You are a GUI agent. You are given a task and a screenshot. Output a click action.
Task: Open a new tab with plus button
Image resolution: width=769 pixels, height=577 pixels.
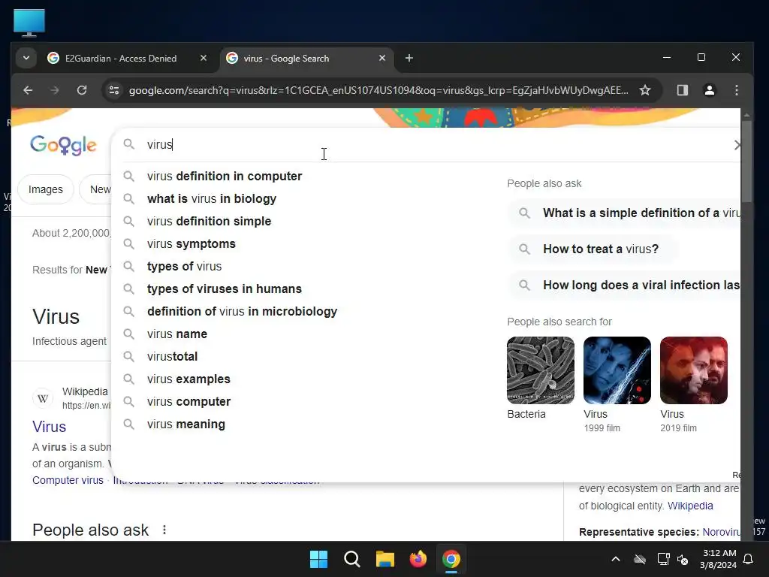(x=409, y=58)
